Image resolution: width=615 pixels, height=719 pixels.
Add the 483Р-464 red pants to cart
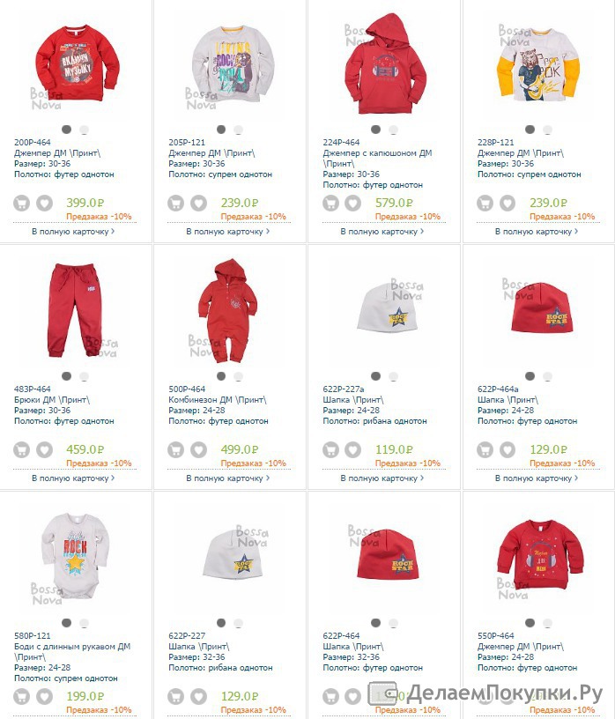tap(21, 450)
